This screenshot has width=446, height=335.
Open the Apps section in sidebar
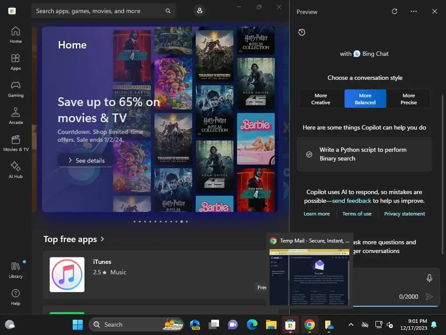16,62
